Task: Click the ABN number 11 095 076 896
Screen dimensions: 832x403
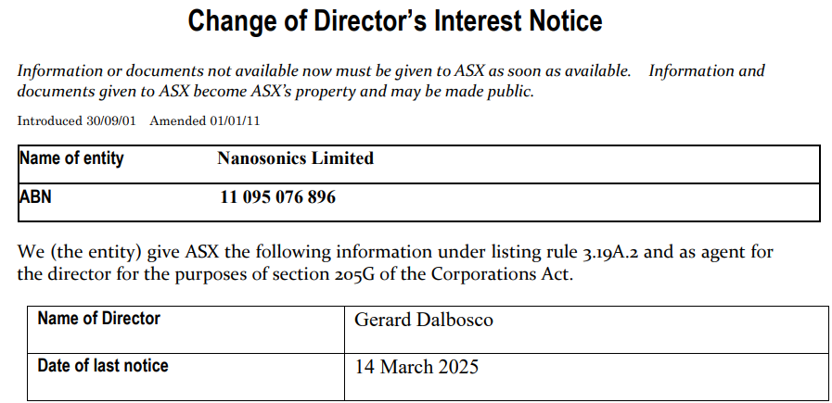Action: coord(277,197)
